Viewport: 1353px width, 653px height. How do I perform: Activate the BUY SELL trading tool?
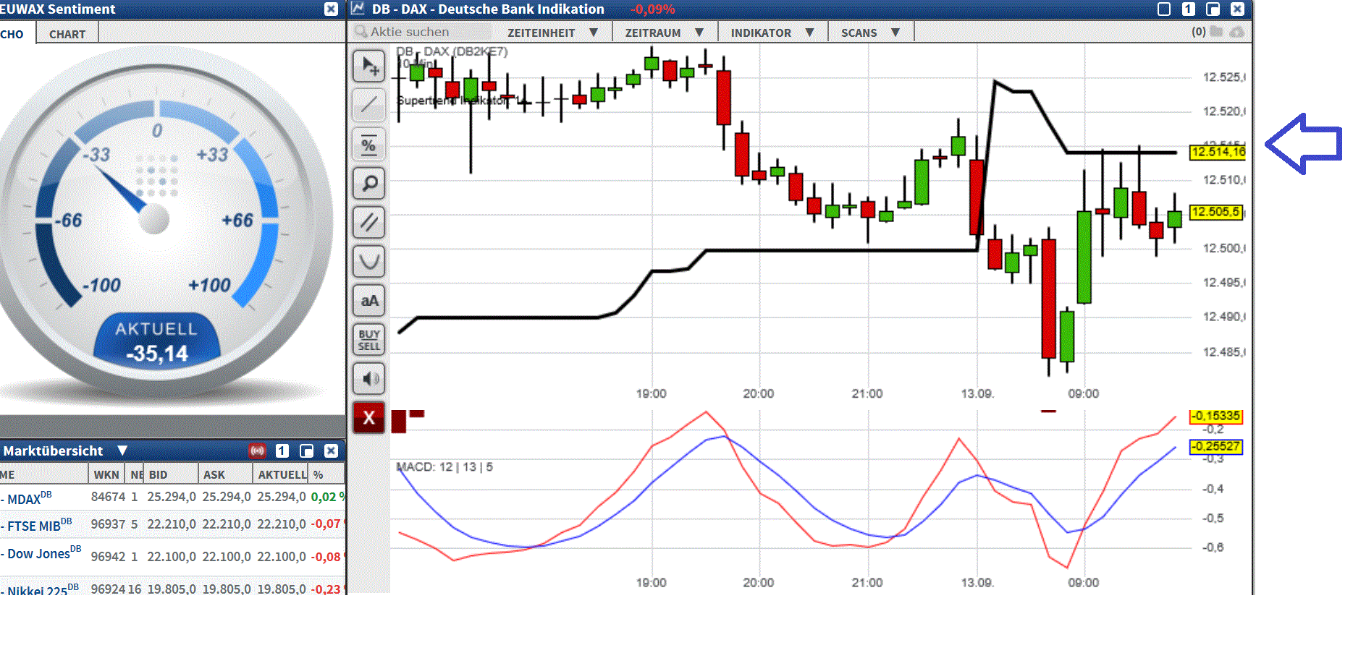(x=369, y=338)
